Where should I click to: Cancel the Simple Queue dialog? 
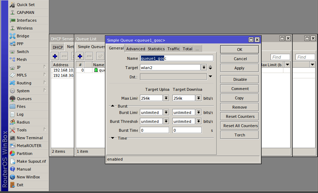click(239, 59)
